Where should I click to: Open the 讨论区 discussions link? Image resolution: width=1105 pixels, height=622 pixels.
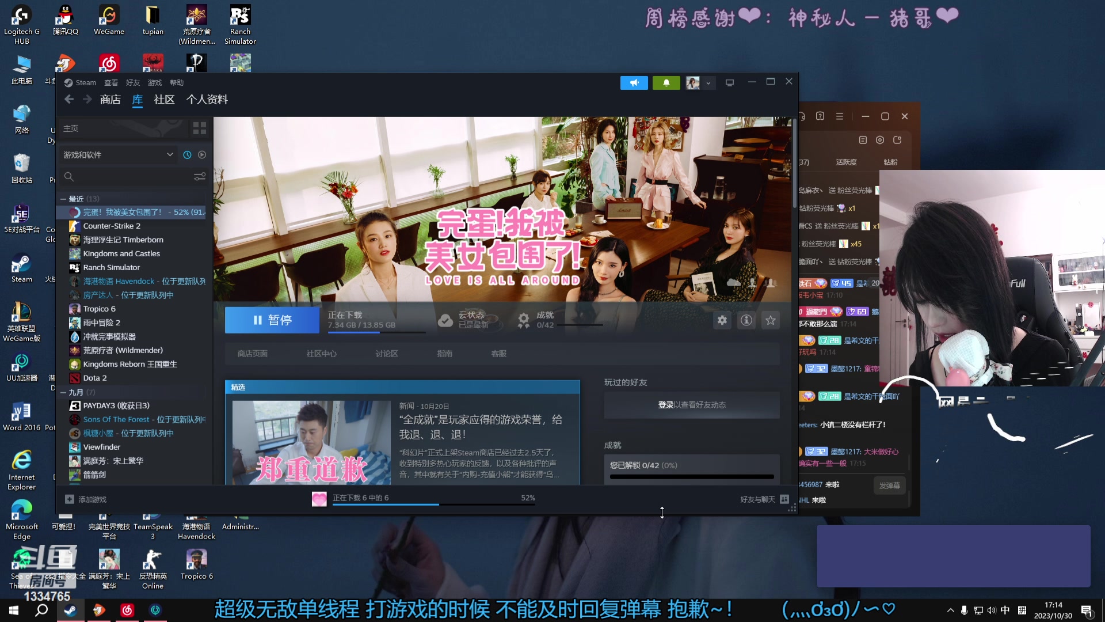pyautogui.click(x=386, y=354)
